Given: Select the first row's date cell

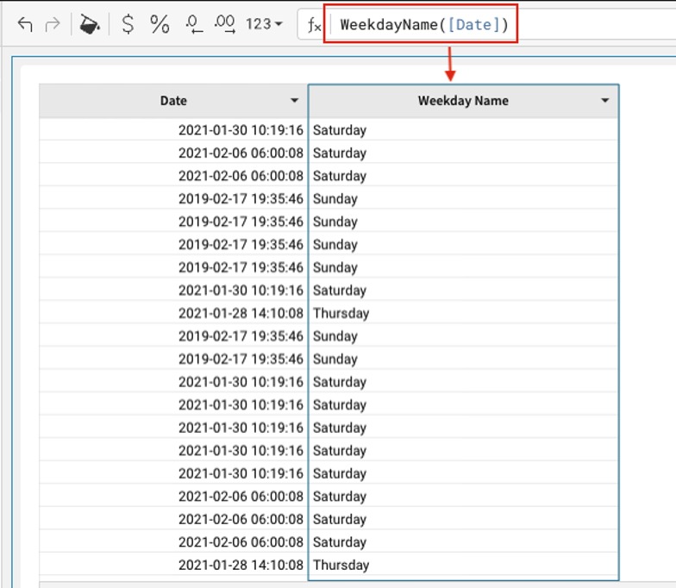Looking at the screenshot, I should tap(241, 130).
